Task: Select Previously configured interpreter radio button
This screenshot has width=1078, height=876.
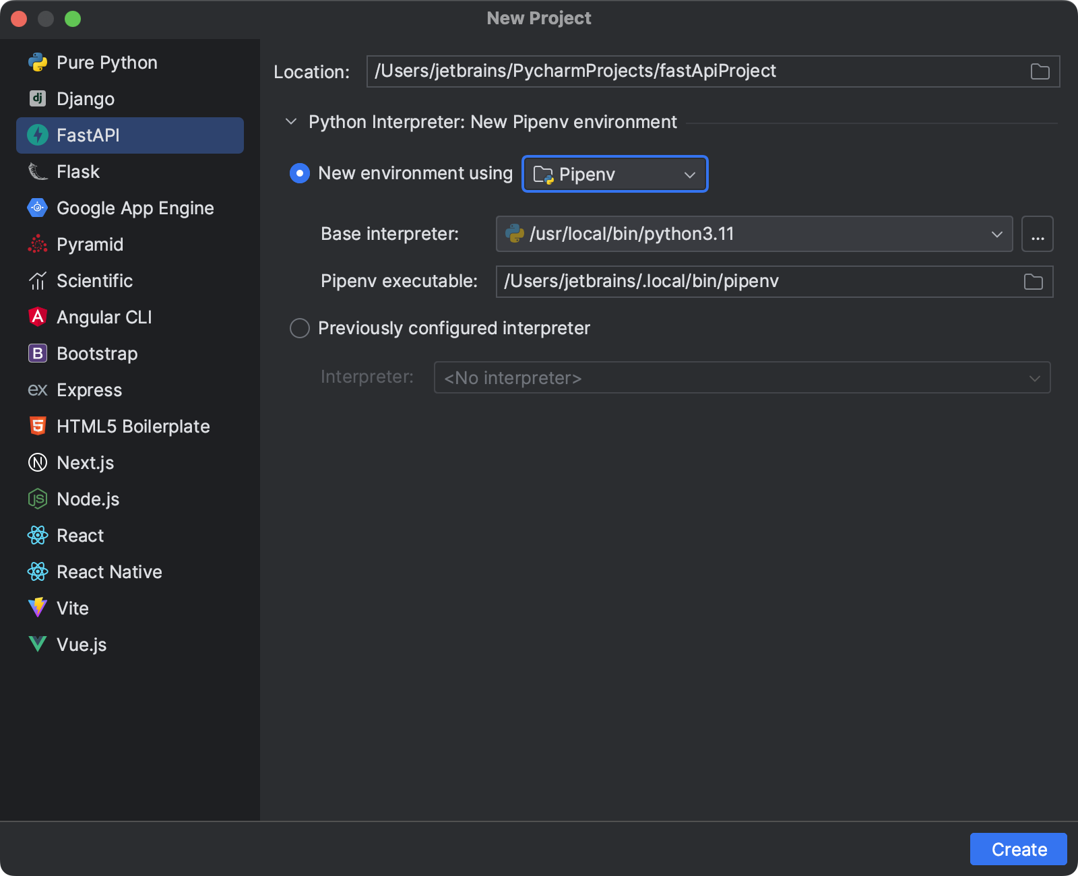Action: tap(300, 328)
